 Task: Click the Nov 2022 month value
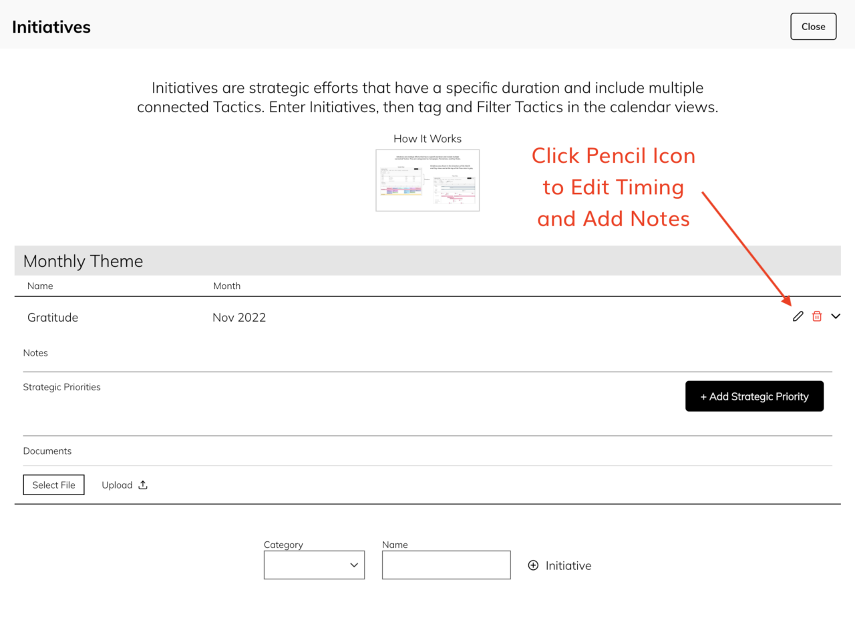(238, 317)
